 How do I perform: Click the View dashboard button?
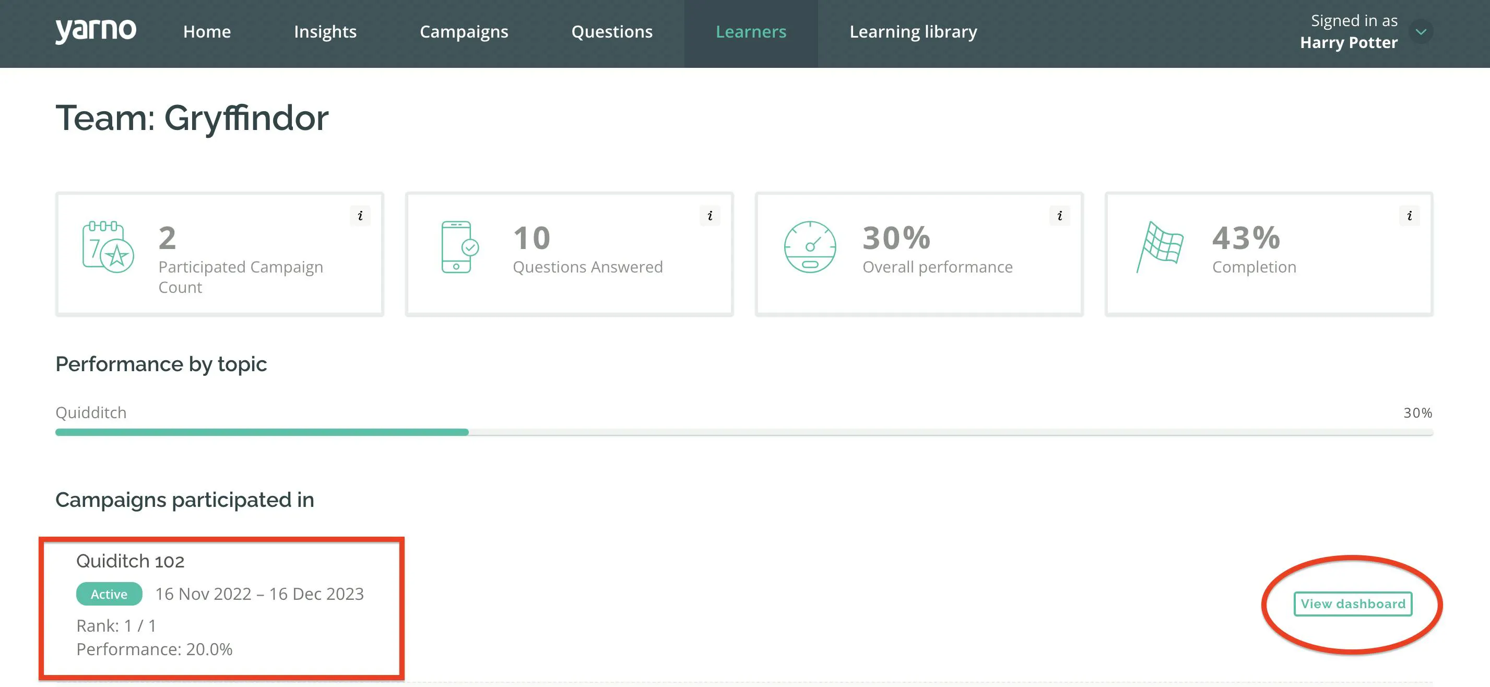[x=1353, y=603]
